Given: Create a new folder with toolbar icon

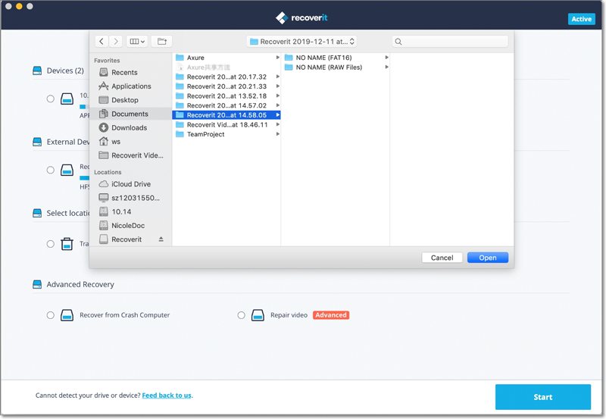Looking at the screenshot, I should tap(161, 42).
